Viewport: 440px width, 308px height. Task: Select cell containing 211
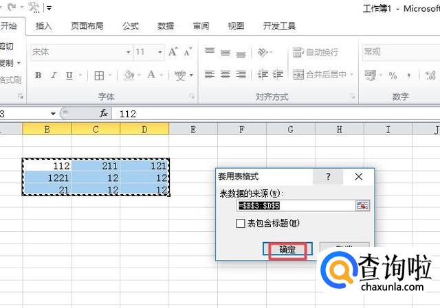tap(96, 166)
